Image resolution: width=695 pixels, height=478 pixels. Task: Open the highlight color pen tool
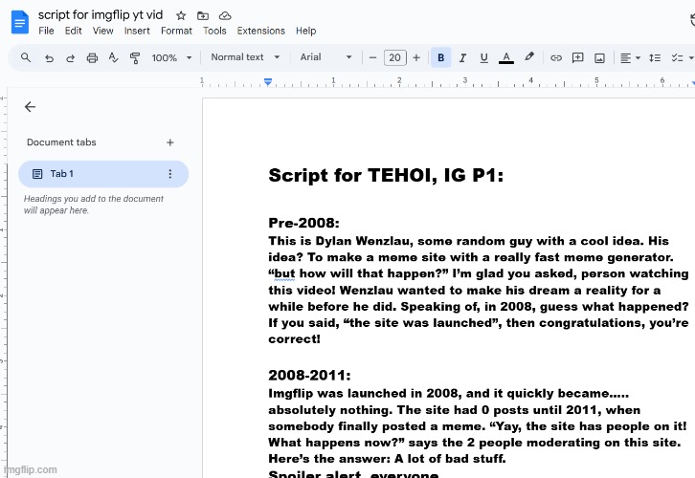pos(528,57)
